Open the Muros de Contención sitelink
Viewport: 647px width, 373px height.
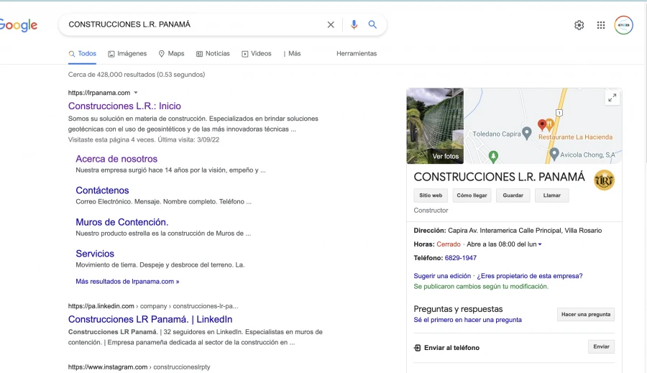coord(122,222)
